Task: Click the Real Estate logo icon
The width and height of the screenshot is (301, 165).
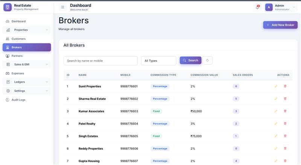Action: [x=8, y=7]
